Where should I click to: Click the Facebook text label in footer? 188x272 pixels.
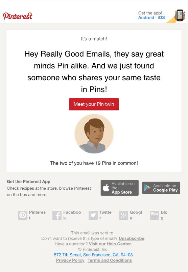(72, 215)
